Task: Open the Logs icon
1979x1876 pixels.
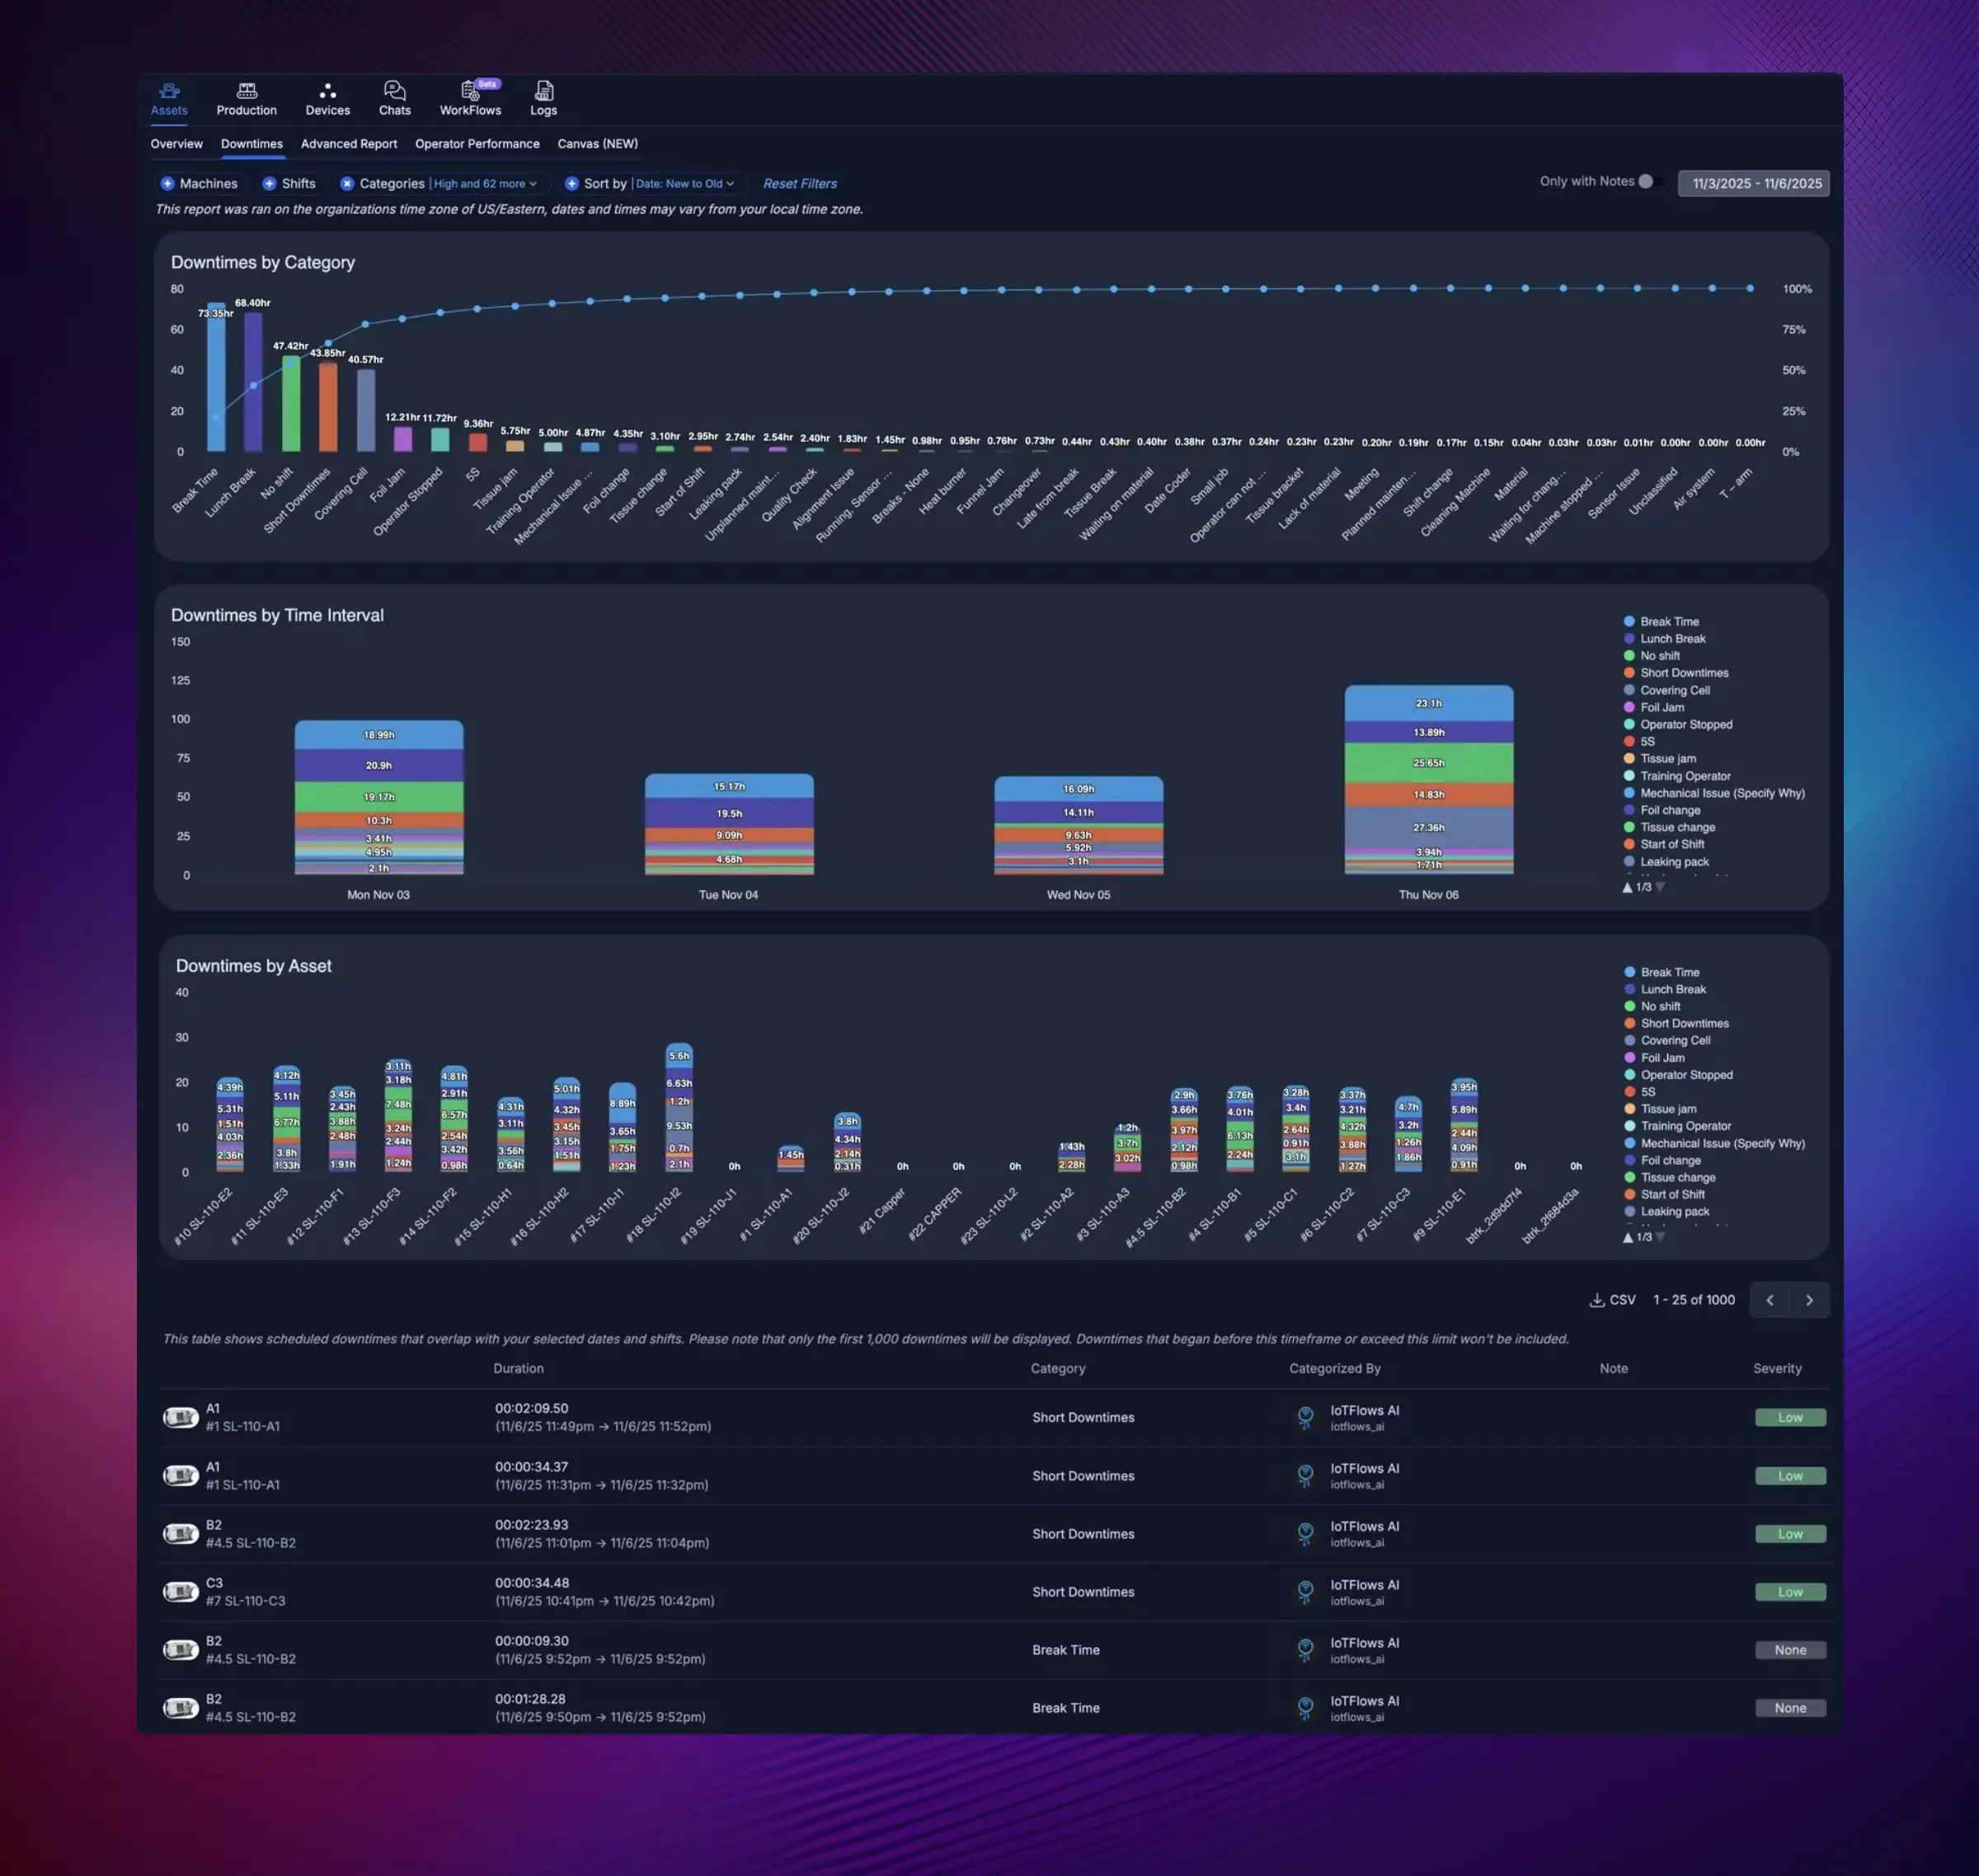Action: point(543,91)
